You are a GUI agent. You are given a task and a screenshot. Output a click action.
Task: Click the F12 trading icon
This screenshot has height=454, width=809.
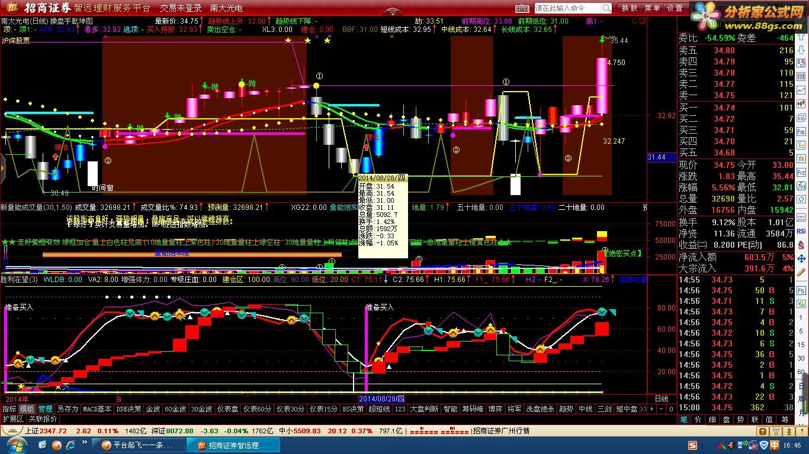point(801,173)
